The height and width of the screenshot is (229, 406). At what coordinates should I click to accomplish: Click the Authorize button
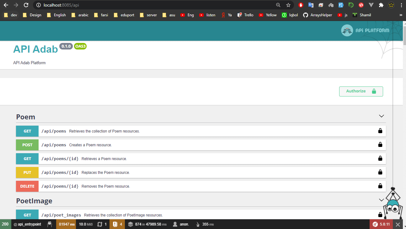(361, 91)
